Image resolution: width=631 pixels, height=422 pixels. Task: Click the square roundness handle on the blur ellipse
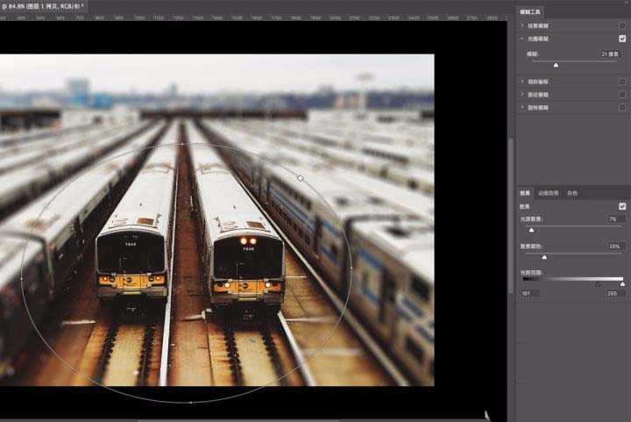(x=300, y=177)
